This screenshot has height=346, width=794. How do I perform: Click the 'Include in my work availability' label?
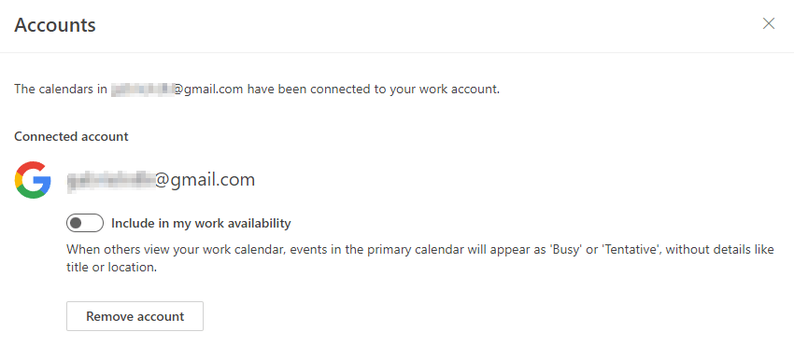201,223
